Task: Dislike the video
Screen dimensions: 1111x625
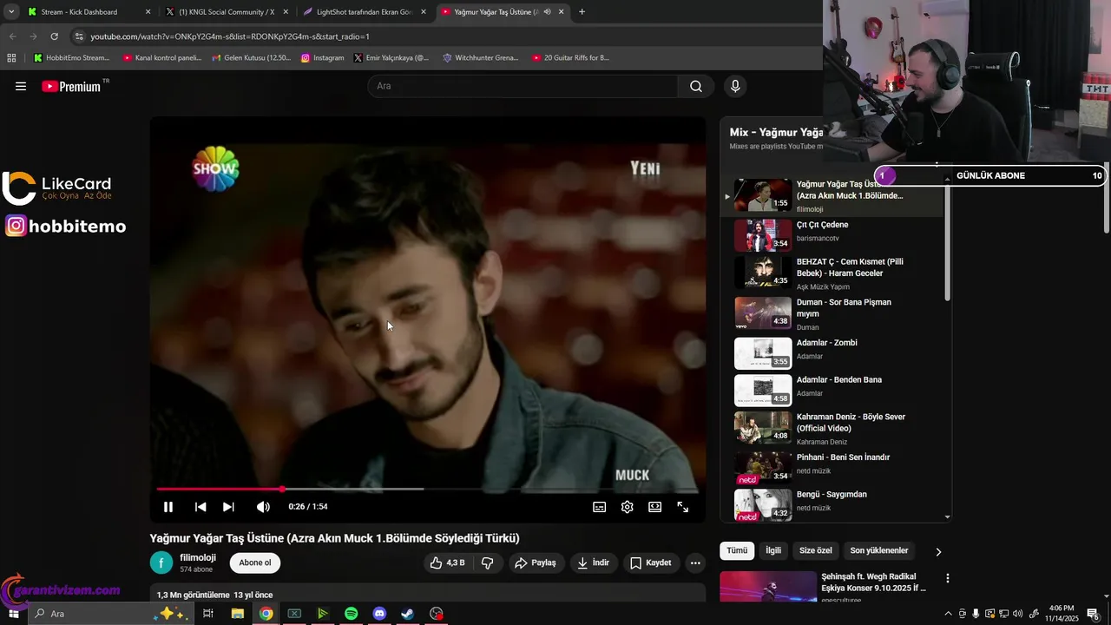Action: click(488, 562)
